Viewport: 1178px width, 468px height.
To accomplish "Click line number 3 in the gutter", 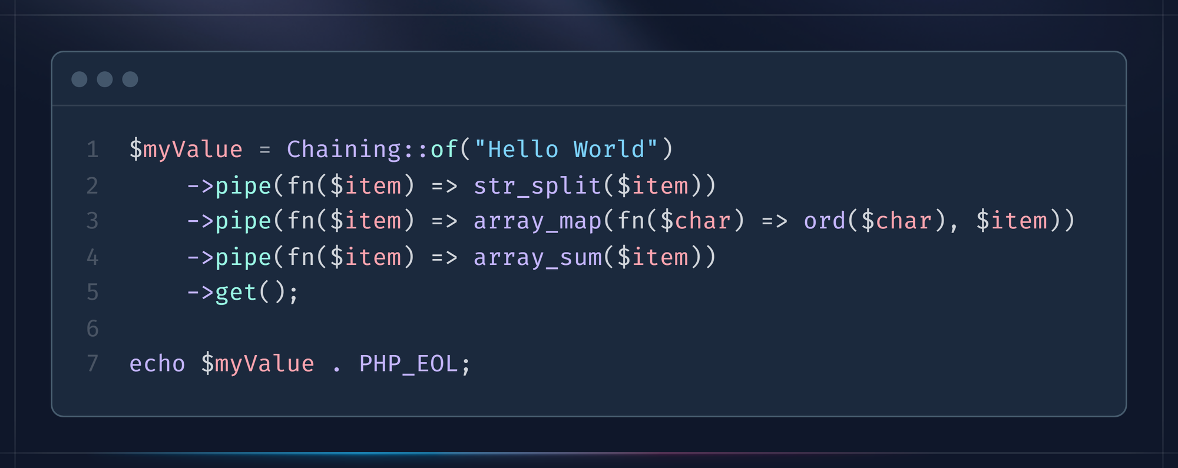I will pyautogui.click(x=92, y=221).
